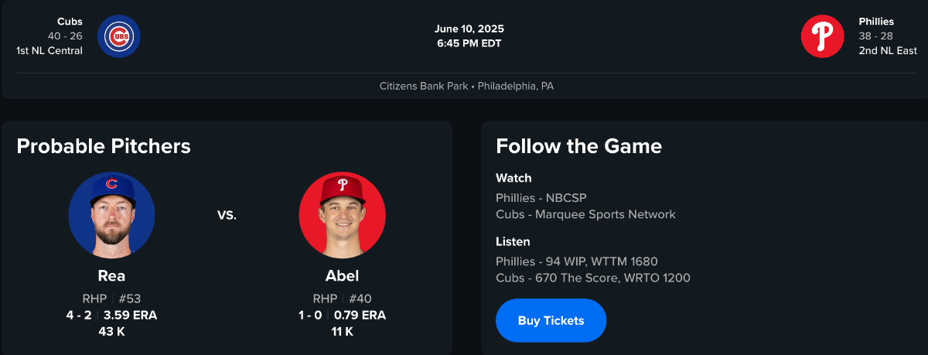Click the June 10, 2025 game date
This screenshot has width=928, height=355.
click(469, 29)
